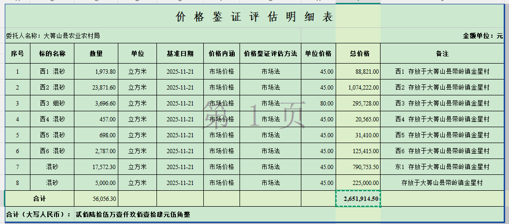This screenshot has height=224, width=509.
Task: Select the 混砂 name cell in row 8
Action: pyautogui.click(x=52, y=183)
